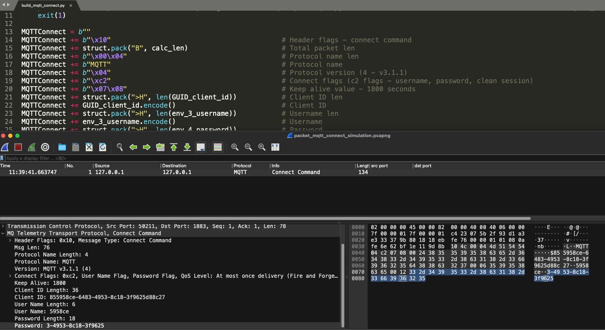Zoom in the packet text

[235, 147]
